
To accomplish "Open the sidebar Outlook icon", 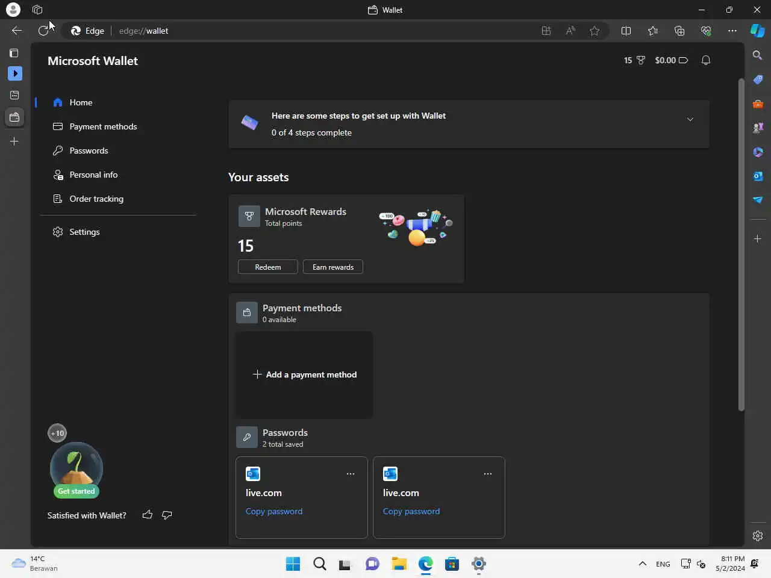I will (758, 176).
